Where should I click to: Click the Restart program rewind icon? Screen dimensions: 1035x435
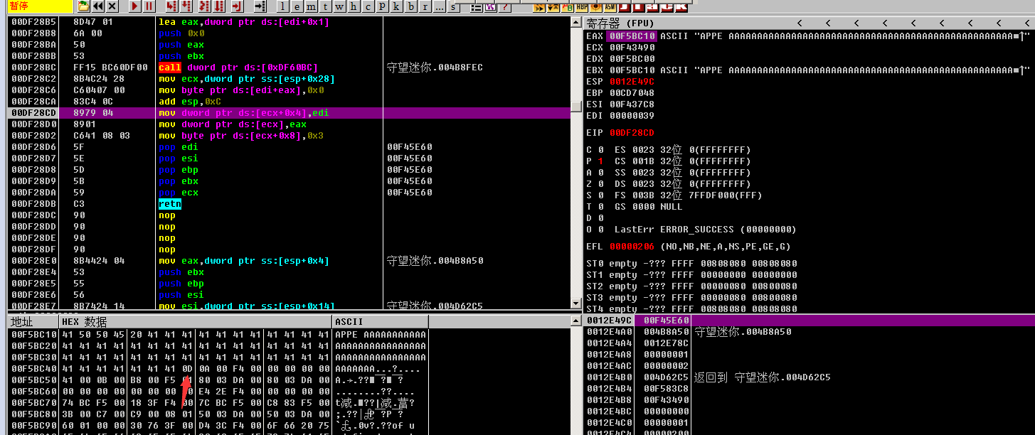[97, 6]
